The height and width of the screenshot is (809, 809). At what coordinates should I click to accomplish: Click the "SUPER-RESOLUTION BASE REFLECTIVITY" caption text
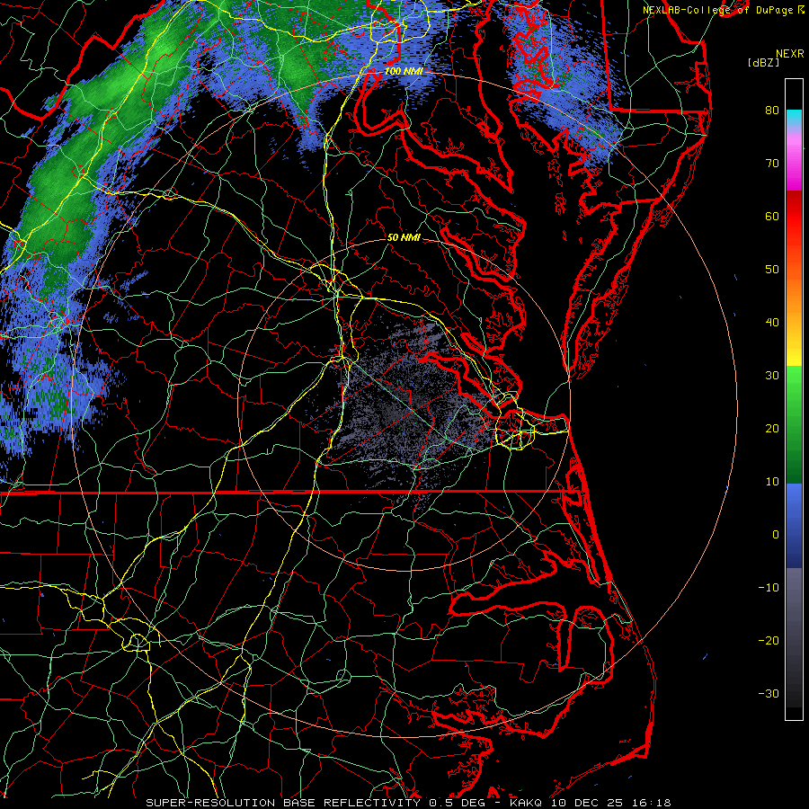pos(283,803)
